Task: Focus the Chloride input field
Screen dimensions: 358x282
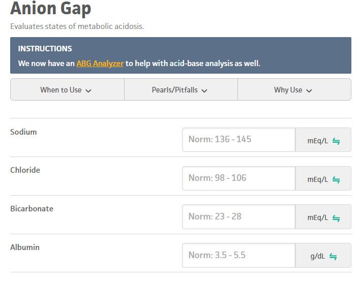Action: (x=239, y=178)
